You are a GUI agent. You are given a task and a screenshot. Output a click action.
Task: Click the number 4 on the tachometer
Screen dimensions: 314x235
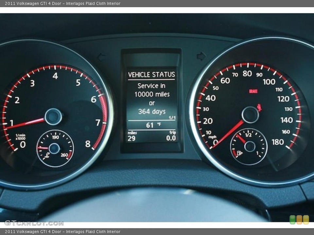pyautogui.click(x=55, y=76)
